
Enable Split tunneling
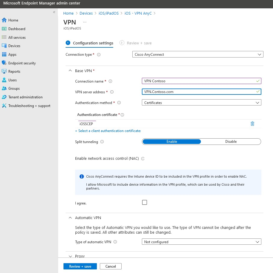pos(172,141)
